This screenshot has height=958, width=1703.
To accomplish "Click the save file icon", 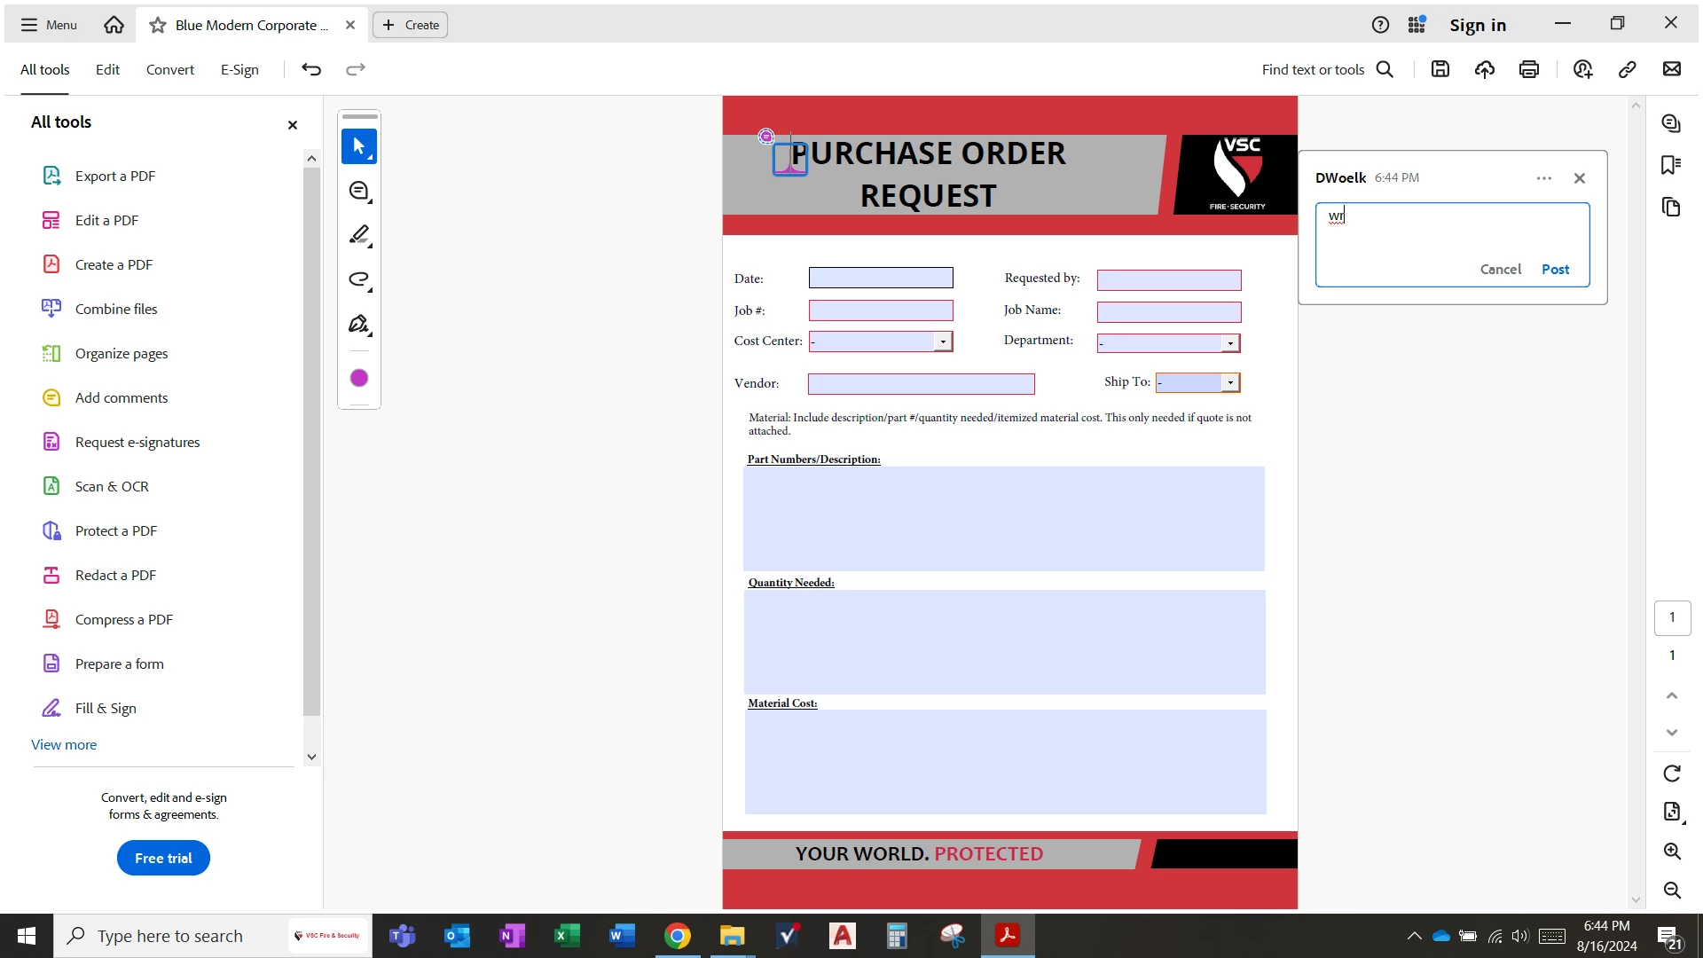I will tap(1440, 69).
